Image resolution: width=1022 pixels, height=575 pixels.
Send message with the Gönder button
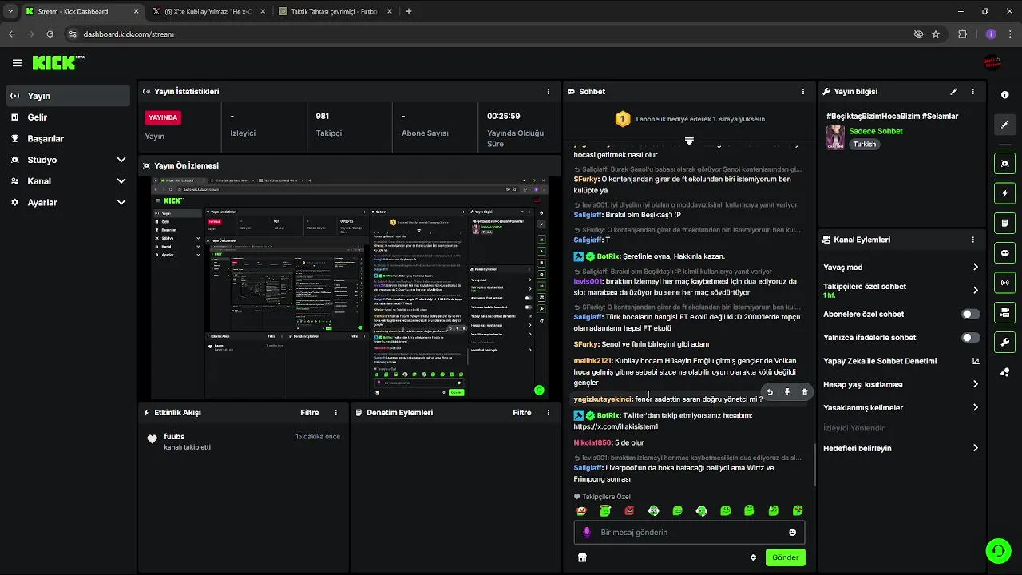click(785, 557)
